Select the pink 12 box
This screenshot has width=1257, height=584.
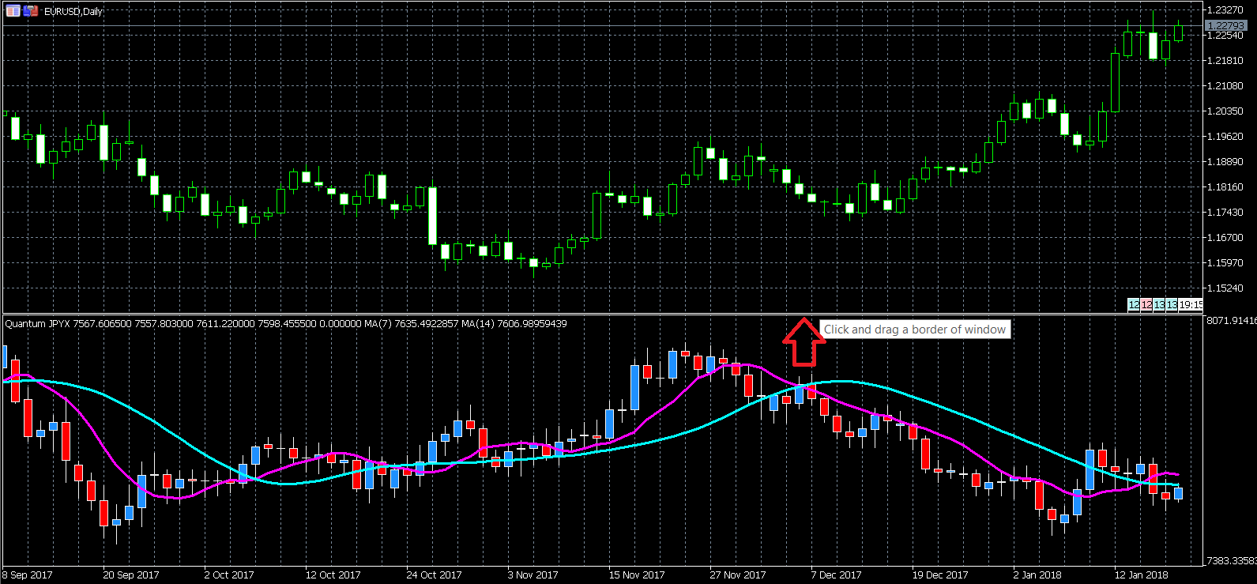1146,305
